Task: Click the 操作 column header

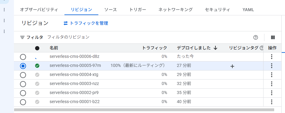Action: click(x=272, y=48)
